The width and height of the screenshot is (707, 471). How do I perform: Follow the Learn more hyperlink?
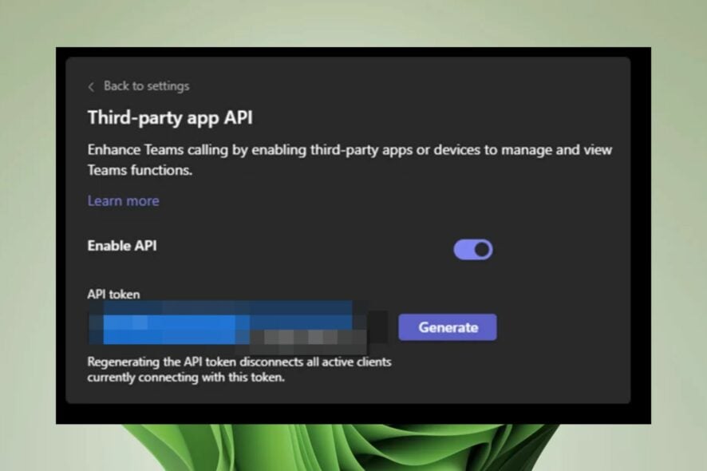point(122,200)
